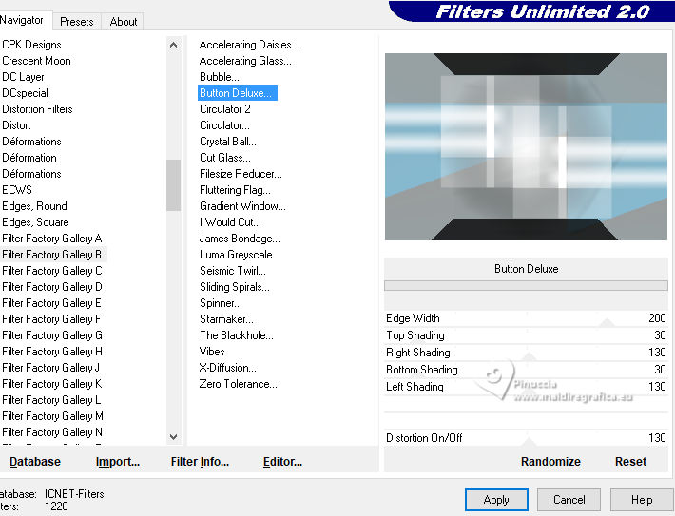This screenshot has width=675, height=516.
Task: Choose the Bubble filter
Action: coord(220,77)
